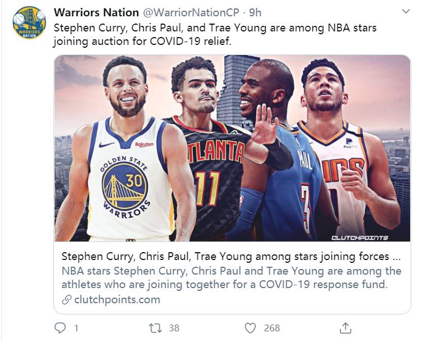
Task: Open the Warriors Nation display name
Action: pos(96,12)
